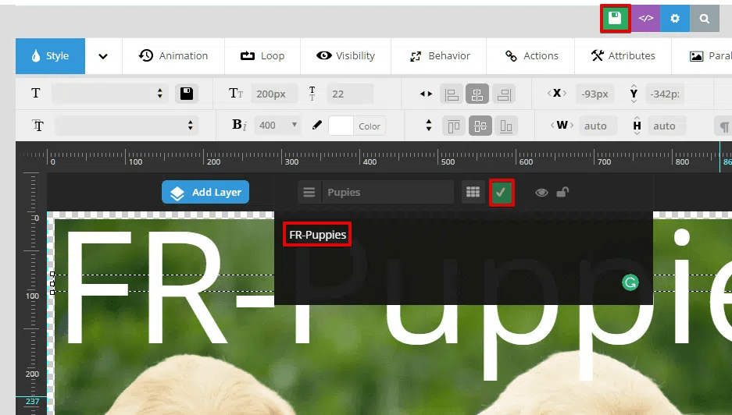
Task: Open slider settings gear button
Action: click(675, 19)
